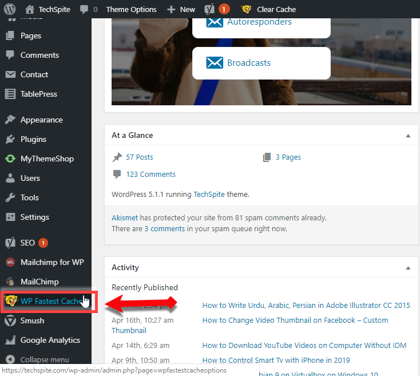Click the Mailchimp for WP sidebar icon
Viewport: 420px width, 376px height.
click(10, 262)
